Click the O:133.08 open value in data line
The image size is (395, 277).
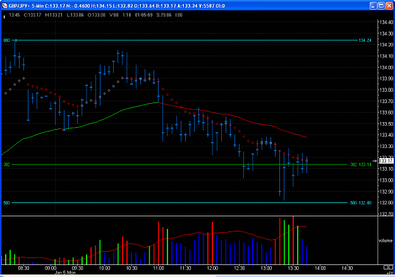(x=97, y=15)
